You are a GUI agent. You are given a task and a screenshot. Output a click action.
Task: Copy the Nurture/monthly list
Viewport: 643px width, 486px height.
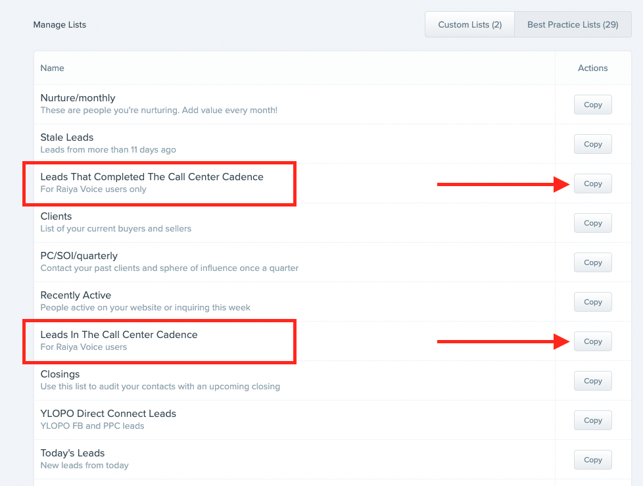pyautogui.click(x=592, y=105)
